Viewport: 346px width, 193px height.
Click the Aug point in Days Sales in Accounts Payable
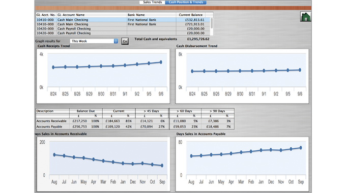coord(191,156)
